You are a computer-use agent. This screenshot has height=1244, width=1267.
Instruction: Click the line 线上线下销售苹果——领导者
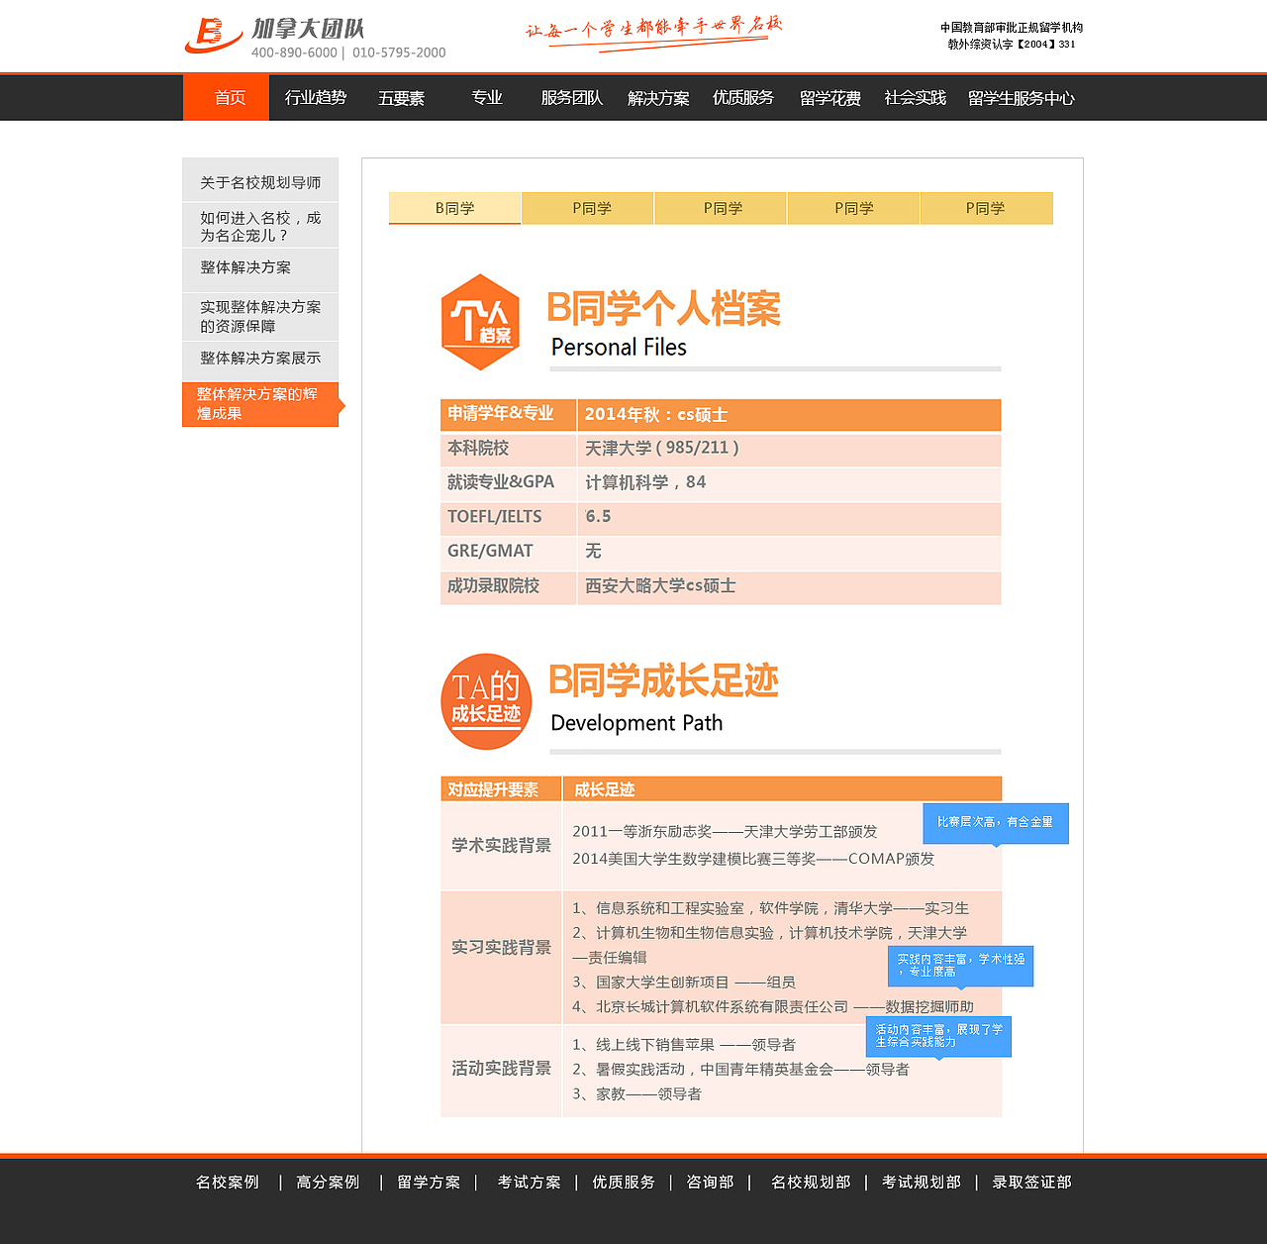point(684,1045)
